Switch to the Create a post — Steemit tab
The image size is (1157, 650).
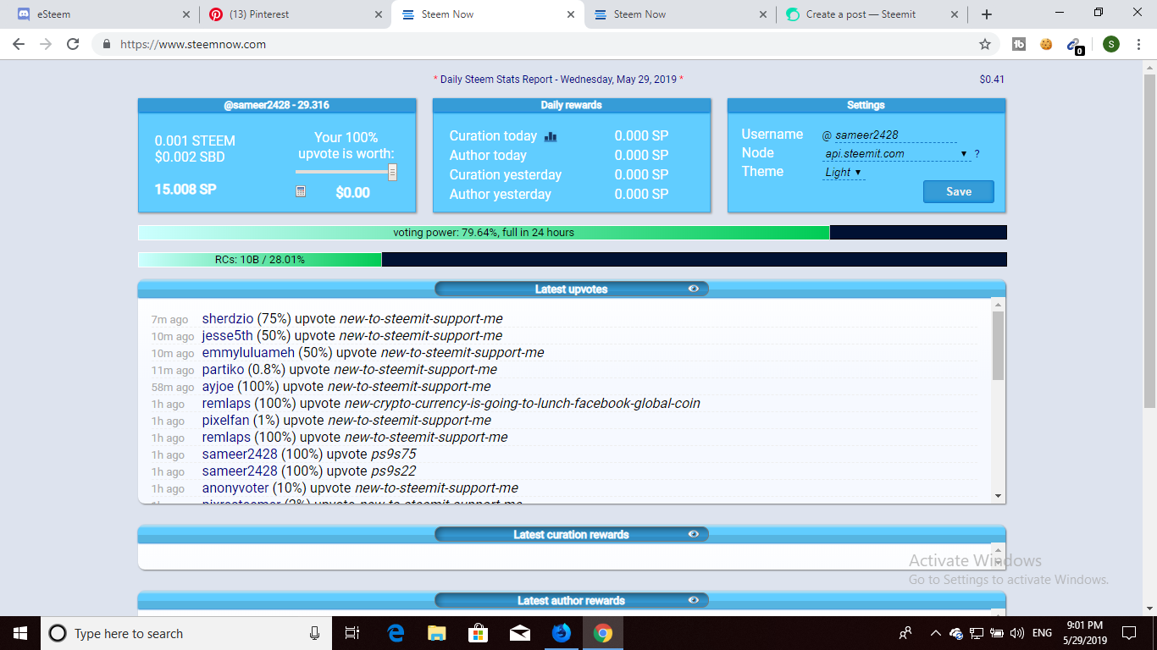tap(872, 14)
